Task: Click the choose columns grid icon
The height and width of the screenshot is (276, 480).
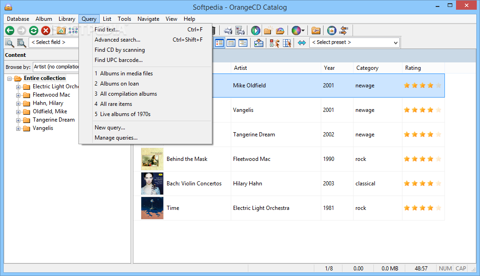Action: click(x=287, y=43)
